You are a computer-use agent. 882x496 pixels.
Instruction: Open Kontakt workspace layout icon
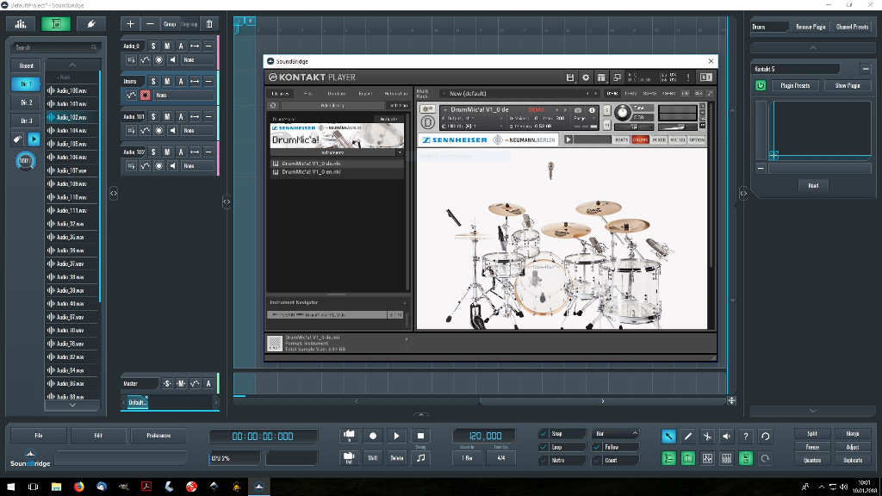tap(601, 77)
